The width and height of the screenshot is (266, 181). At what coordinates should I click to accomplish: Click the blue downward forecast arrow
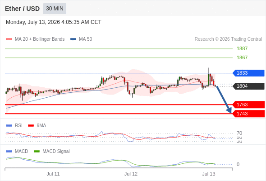pos(224,100)
